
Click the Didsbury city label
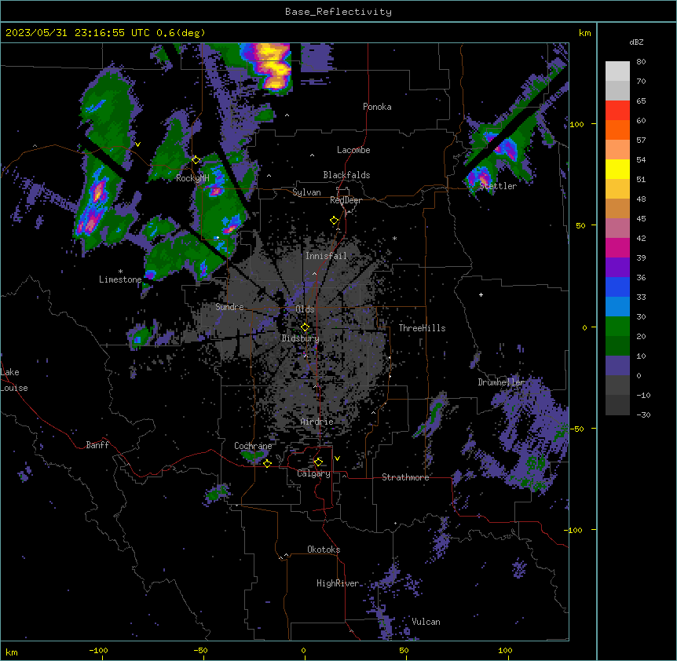[x=301, y=338]
